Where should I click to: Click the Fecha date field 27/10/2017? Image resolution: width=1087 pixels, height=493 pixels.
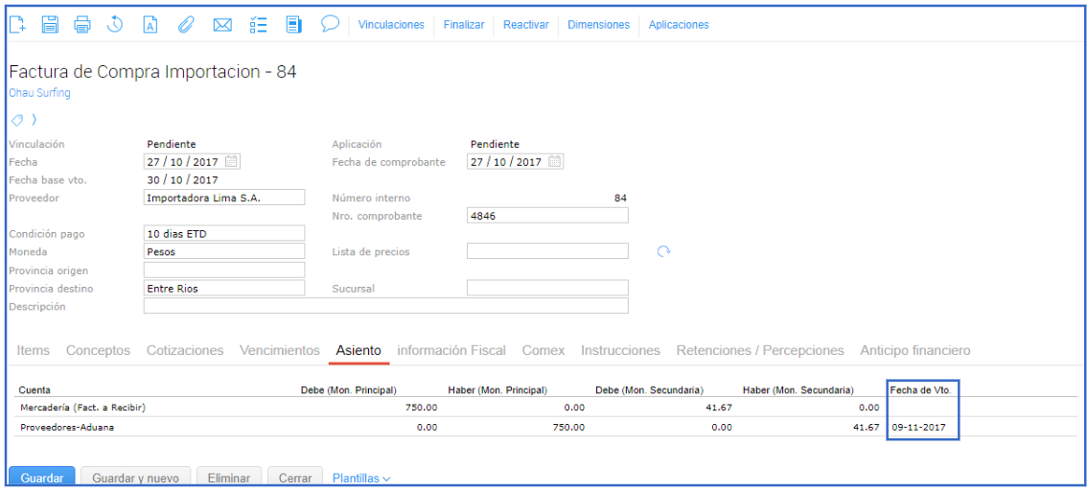(192, 161)
